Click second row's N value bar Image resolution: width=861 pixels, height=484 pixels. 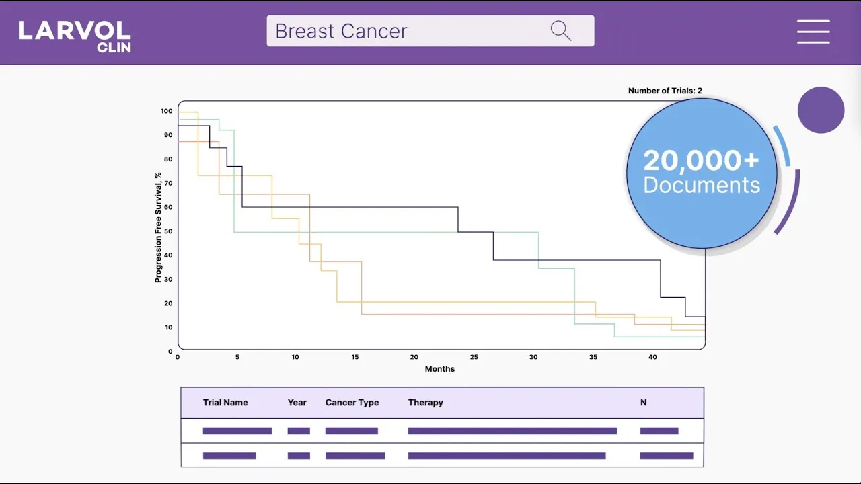tap(666, 456)
